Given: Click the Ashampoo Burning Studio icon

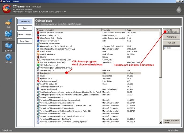Looking at the screenshot, I should (38, 46).
